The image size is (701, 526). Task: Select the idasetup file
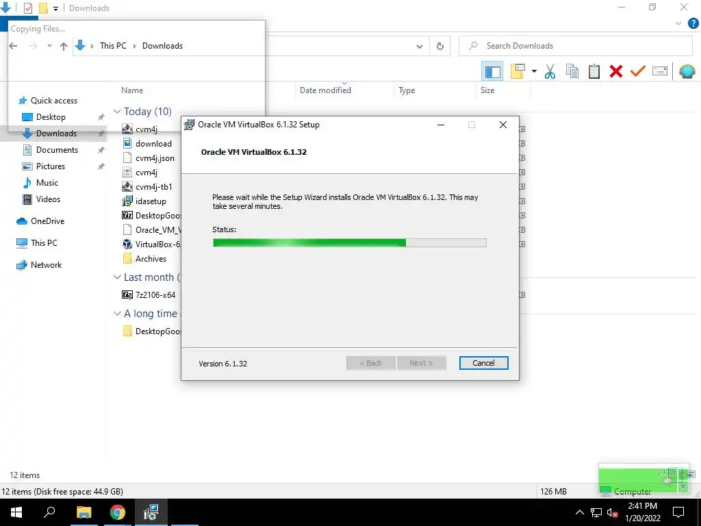click(x=151, y=201)
